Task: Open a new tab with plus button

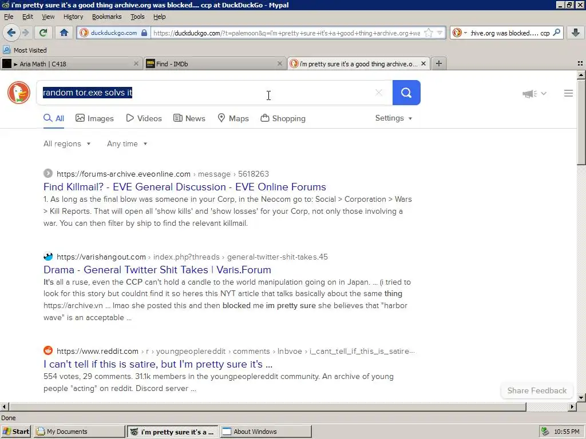Action: [x=439, y=64]
